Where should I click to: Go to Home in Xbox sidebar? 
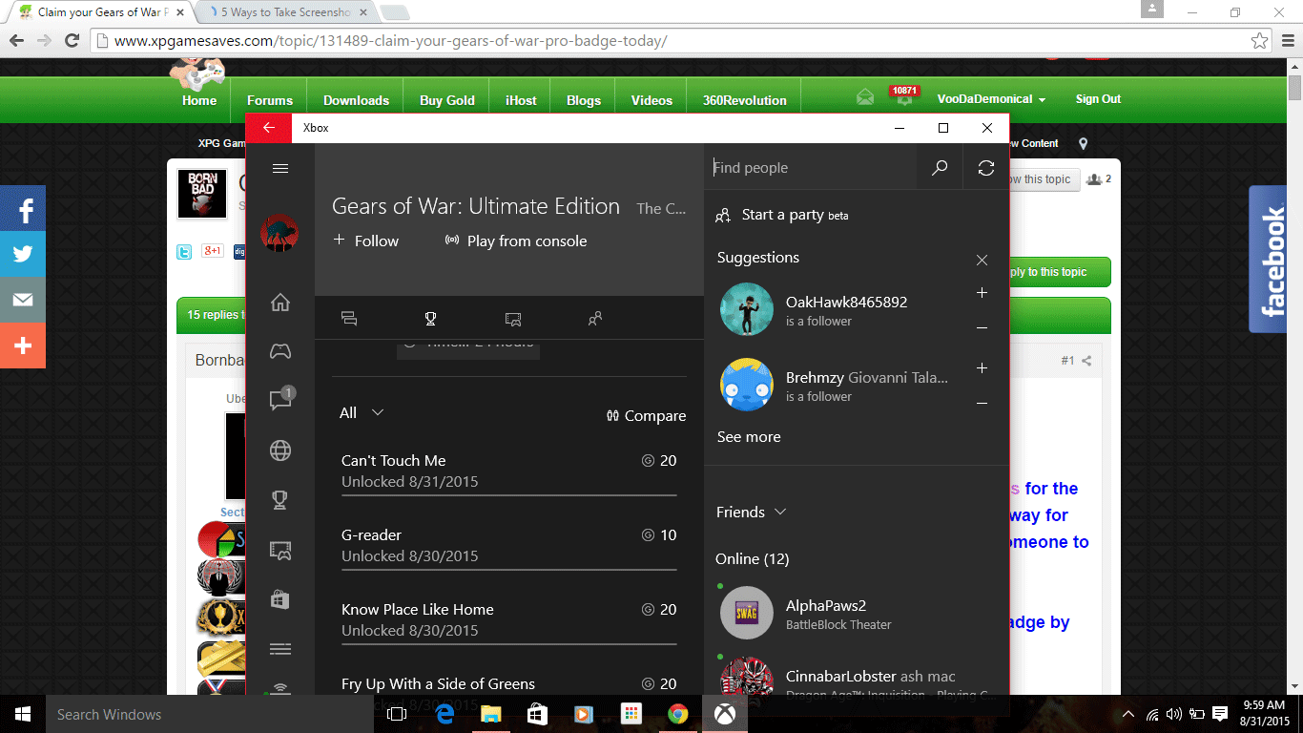[x=280, y=303]
